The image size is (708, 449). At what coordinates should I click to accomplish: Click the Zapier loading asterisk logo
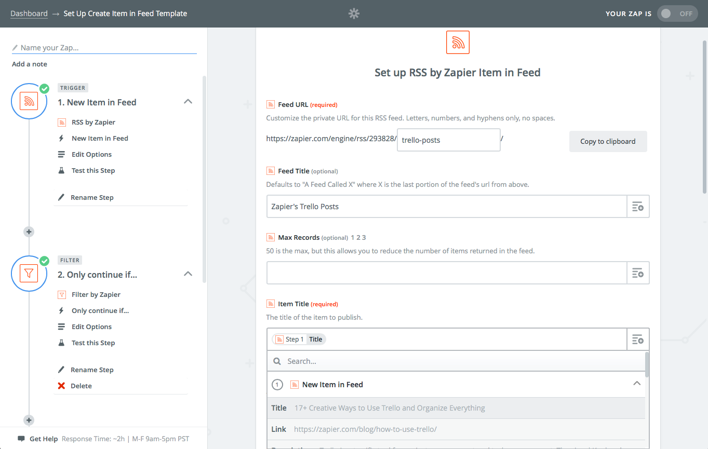coord(354,13)
